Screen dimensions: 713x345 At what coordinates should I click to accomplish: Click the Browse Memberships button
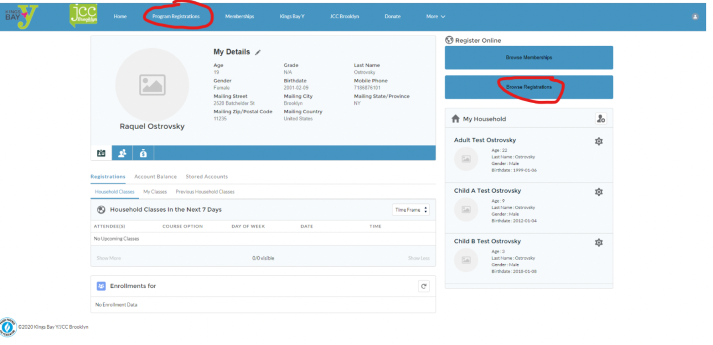pos(529,58)
